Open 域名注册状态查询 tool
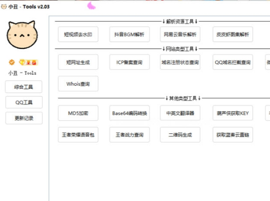 pos(180,62)
